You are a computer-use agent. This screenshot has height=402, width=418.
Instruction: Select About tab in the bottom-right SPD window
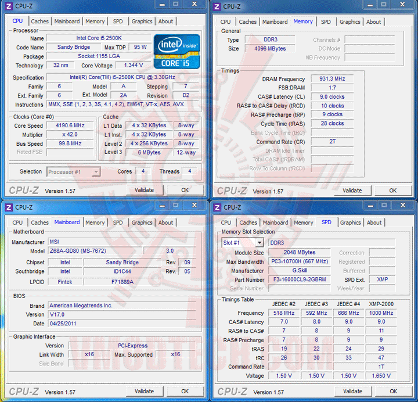click(x=374, y=222)
